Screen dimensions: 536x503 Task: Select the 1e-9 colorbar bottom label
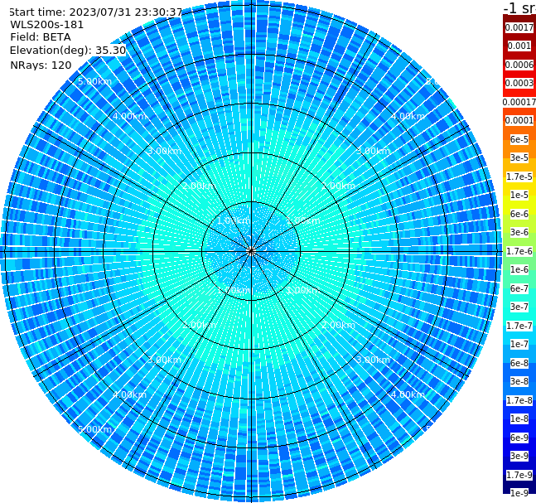tap(519, 493)
